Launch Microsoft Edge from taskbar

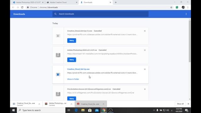click(76, 110)
